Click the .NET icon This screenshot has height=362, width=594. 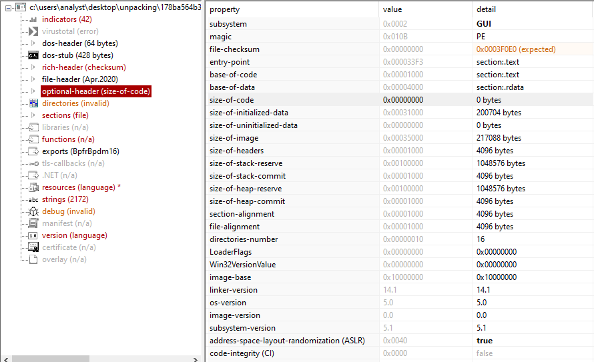click(x=33, y=175)
